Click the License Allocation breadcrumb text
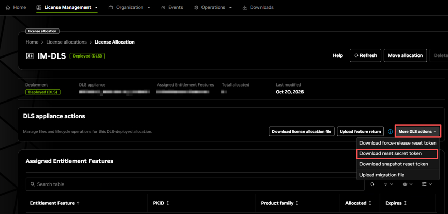 (x=114, y=42)
